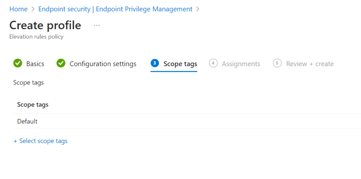Click the Scope tags column header
Image resolution: width=361 pixels, height=179 pixels.
coord(33,105)
